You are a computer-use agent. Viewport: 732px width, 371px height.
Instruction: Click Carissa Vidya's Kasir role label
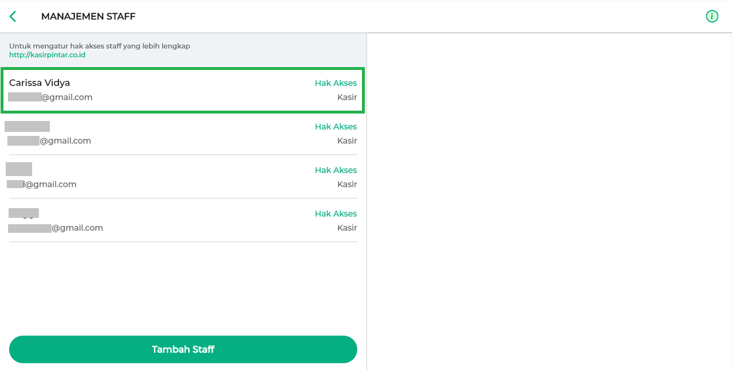[x=347, y=97]
